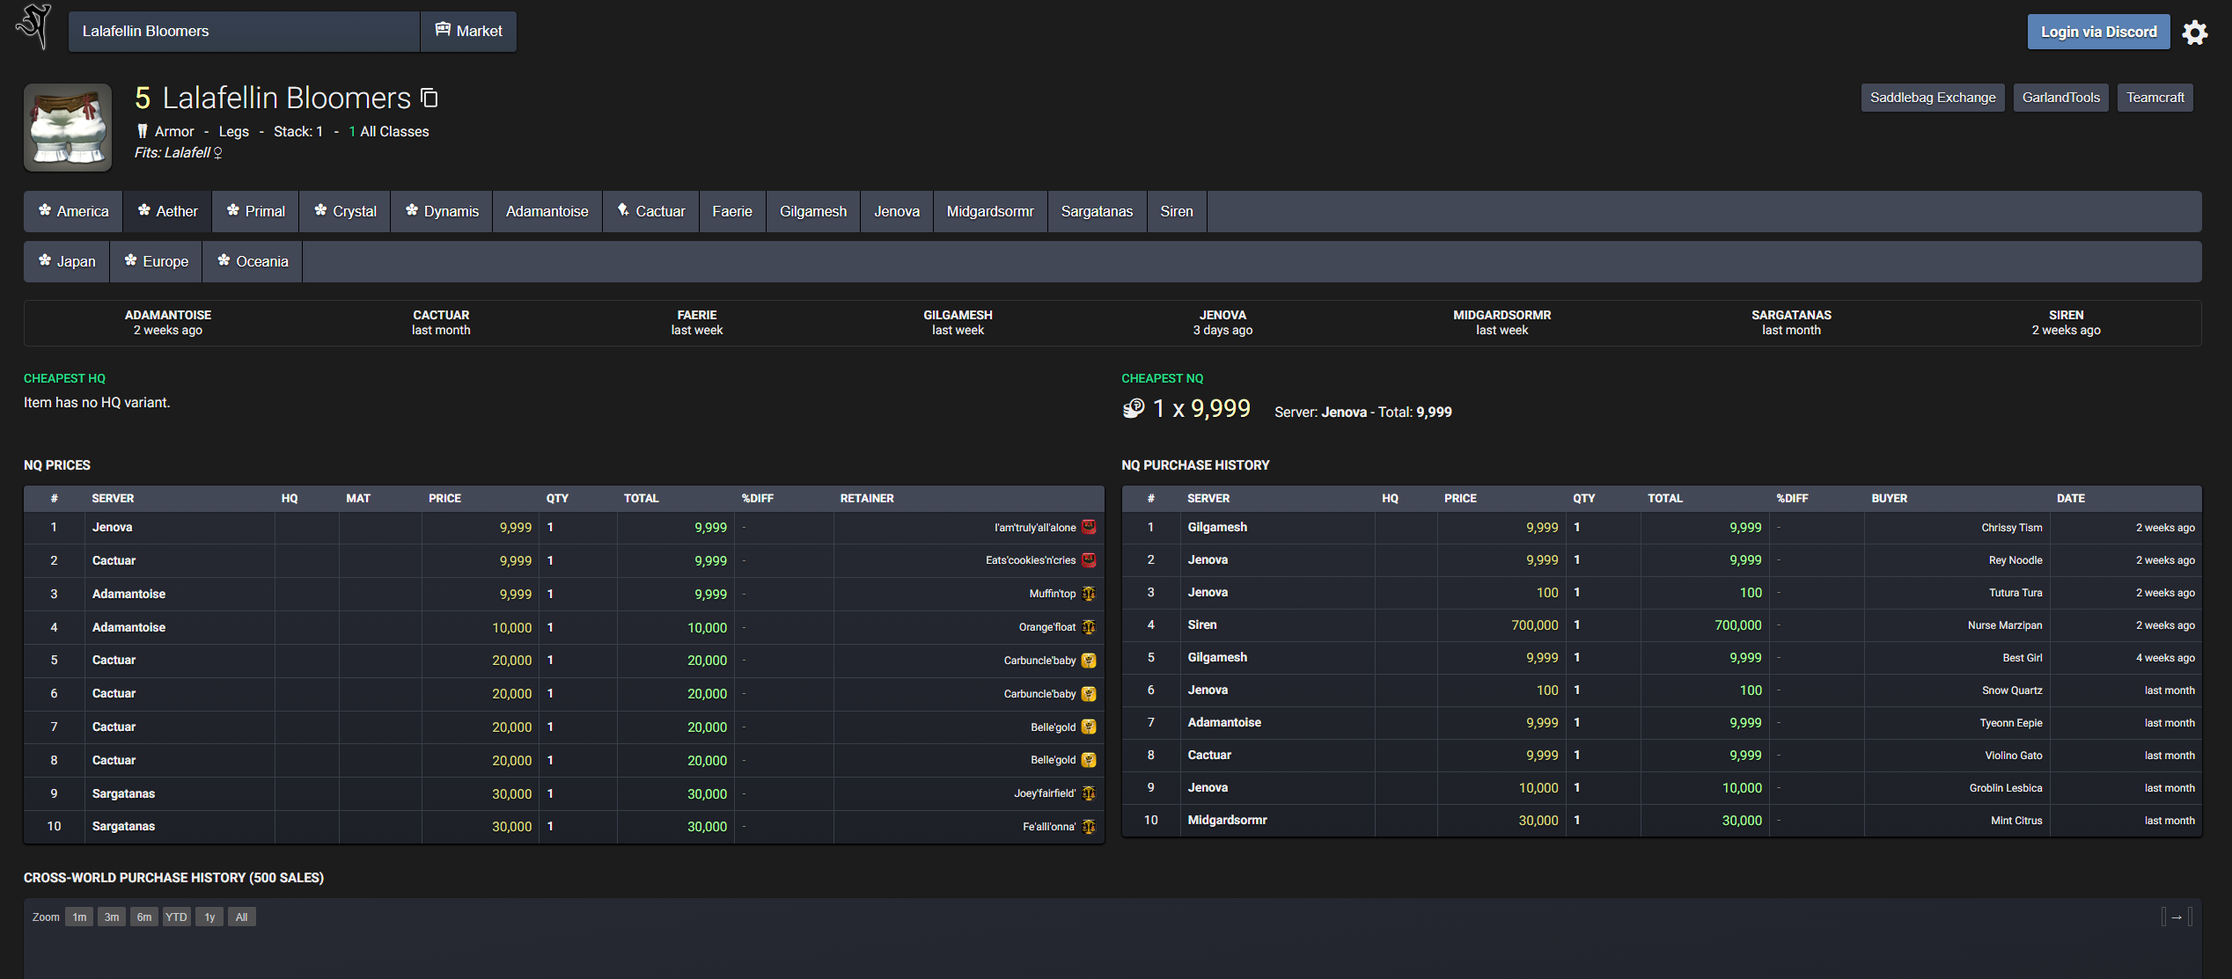Open the Saddlebag Exchange link
2232x979 pixels.
pyautogui.click(x=1932, y=98)
